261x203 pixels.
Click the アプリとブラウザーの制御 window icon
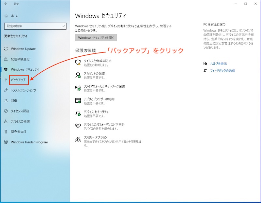(78, 101)
